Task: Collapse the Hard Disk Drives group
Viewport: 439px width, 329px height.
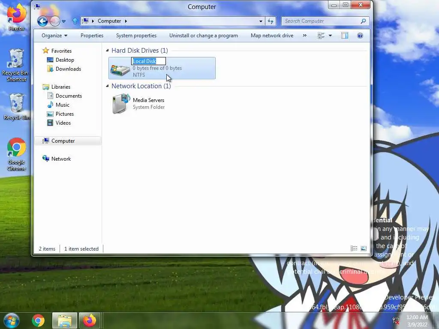Action: coord(107,51)
